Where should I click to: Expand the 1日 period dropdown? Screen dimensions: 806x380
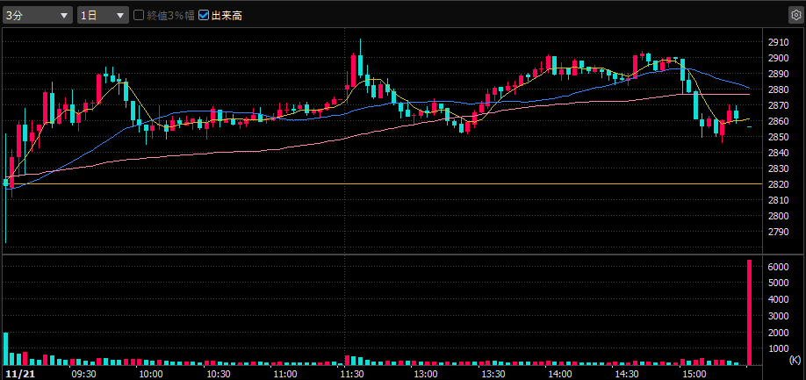[x=102, y=15]
